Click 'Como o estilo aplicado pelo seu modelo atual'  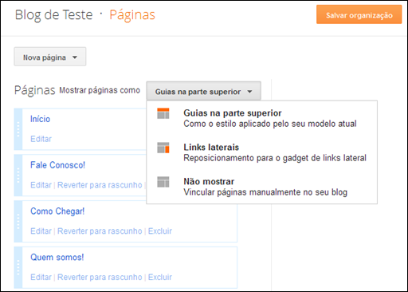(x=270, y=124)
